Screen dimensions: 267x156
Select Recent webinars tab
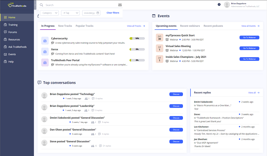[190, 26]
